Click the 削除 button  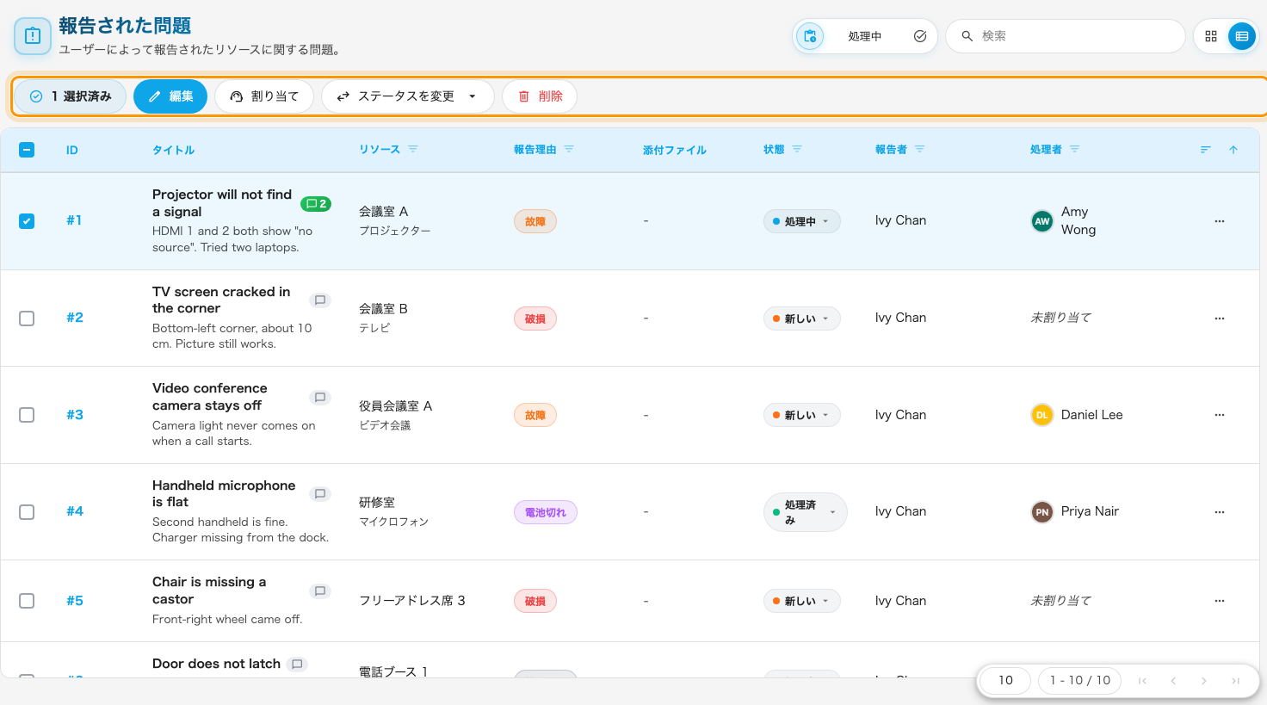[540, 96]
